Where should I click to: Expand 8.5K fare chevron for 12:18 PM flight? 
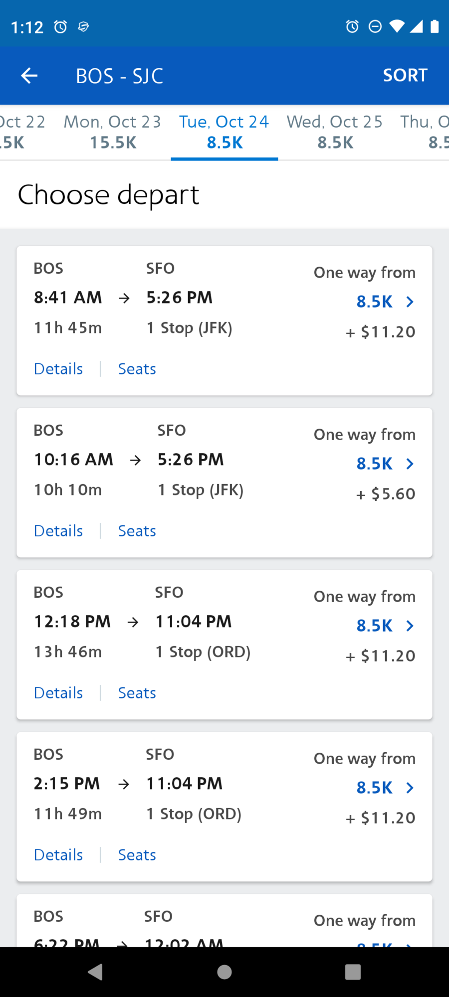[410, 626]
